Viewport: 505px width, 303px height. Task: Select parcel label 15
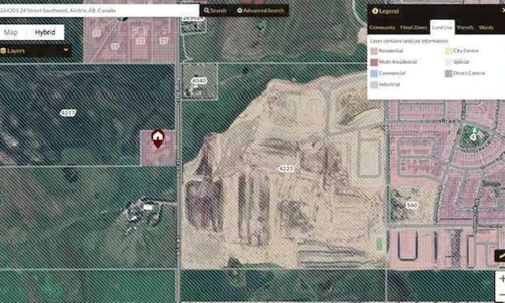click(97, 33)
